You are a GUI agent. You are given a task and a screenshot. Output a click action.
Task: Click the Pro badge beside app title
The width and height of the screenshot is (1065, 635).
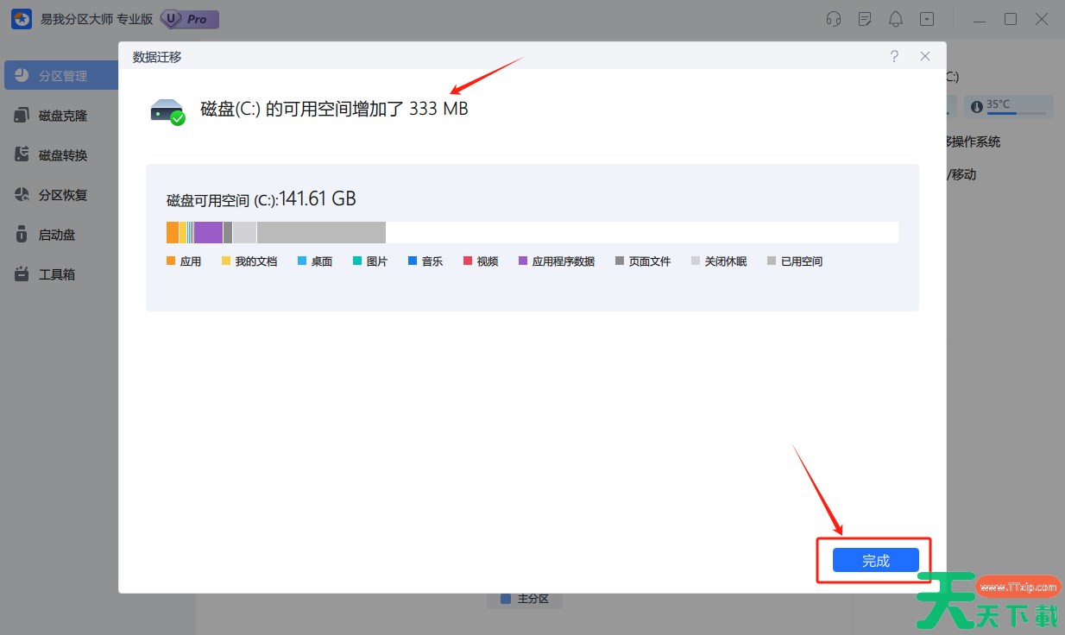click(190, 19)
